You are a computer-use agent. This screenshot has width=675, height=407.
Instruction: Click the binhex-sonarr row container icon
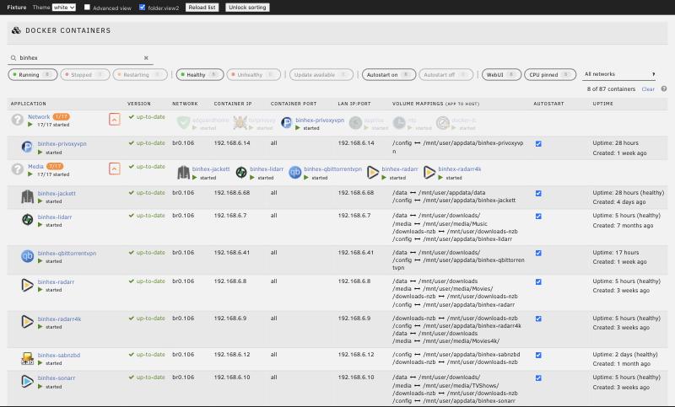[x=27, y=381]
